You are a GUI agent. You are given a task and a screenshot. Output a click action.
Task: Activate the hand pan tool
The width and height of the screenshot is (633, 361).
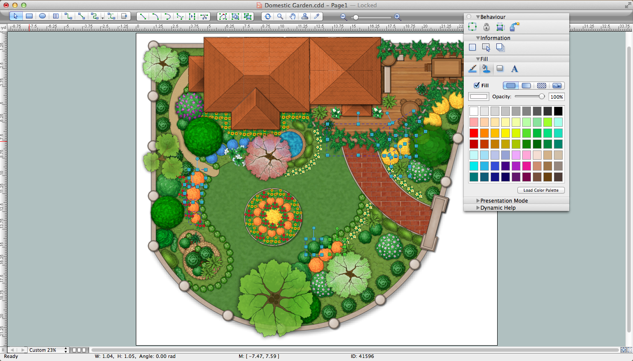coord(292,16)
